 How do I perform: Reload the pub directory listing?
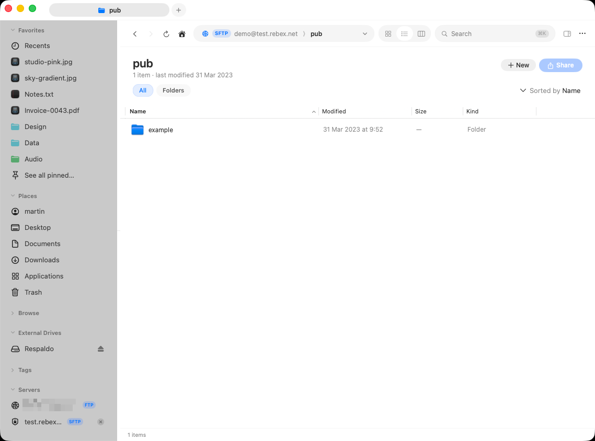coord(166,34)
